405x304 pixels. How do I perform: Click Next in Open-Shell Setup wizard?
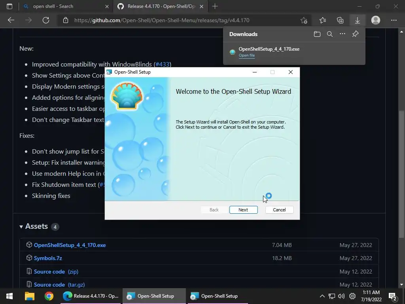point(243,210)
